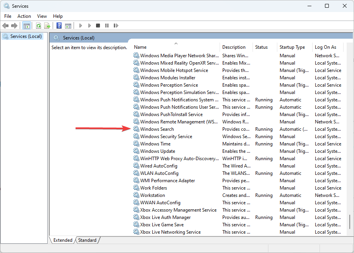Image resolution: width=354 pixels, height=253 pixels.
Task: Click gear icon beside Windows Modules Installer
Action: tap(136, 78)
